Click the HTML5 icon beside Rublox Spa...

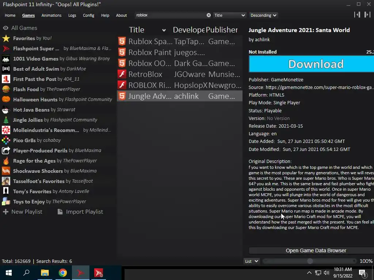tap(122, 41)
